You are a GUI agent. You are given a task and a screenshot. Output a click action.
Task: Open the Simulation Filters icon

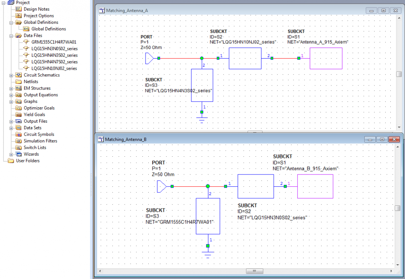coord(19,141)
